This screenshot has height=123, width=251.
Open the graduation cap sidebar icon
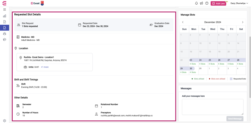pyautogui.click(x=4, y=39)
